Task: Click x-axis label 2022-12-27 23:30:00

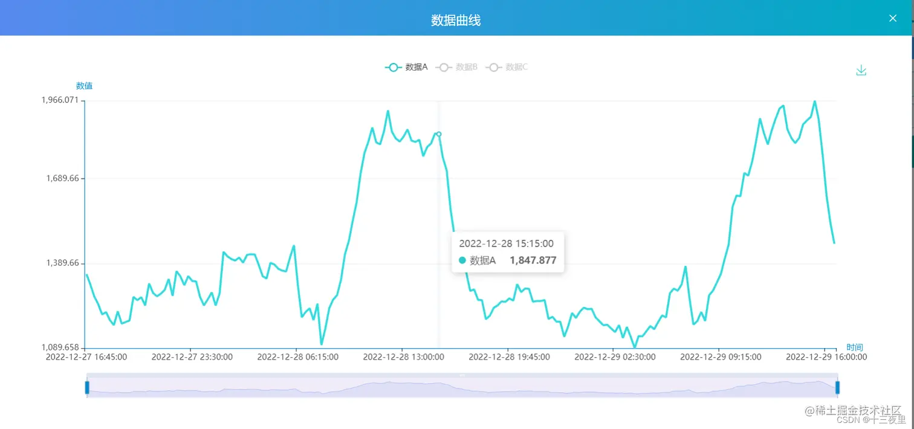Action: click(x=192, y=357)
